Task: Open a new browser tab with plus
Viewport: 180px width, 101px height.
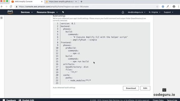Action: point(81,2)
